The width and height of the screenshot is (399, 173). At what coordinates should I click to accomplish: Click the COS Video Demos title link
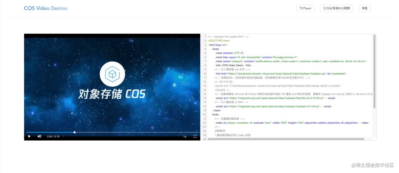46,8
